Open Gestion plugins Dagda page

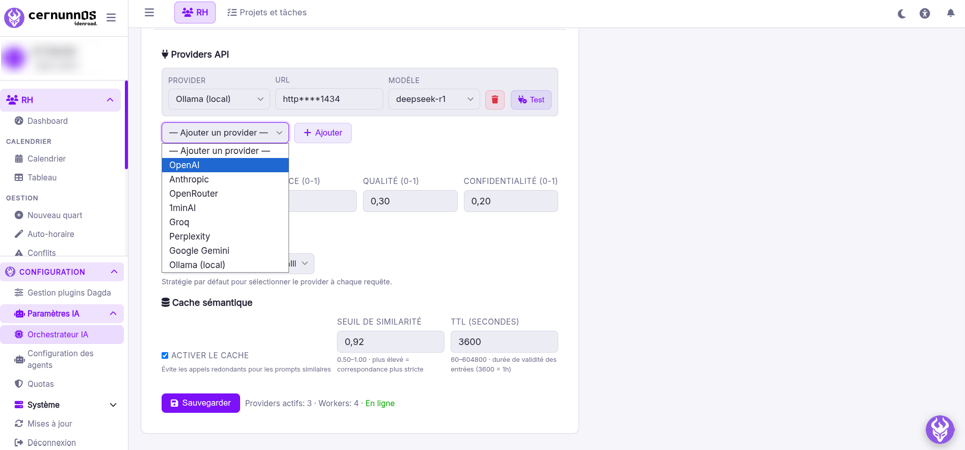tap(62, 293)
